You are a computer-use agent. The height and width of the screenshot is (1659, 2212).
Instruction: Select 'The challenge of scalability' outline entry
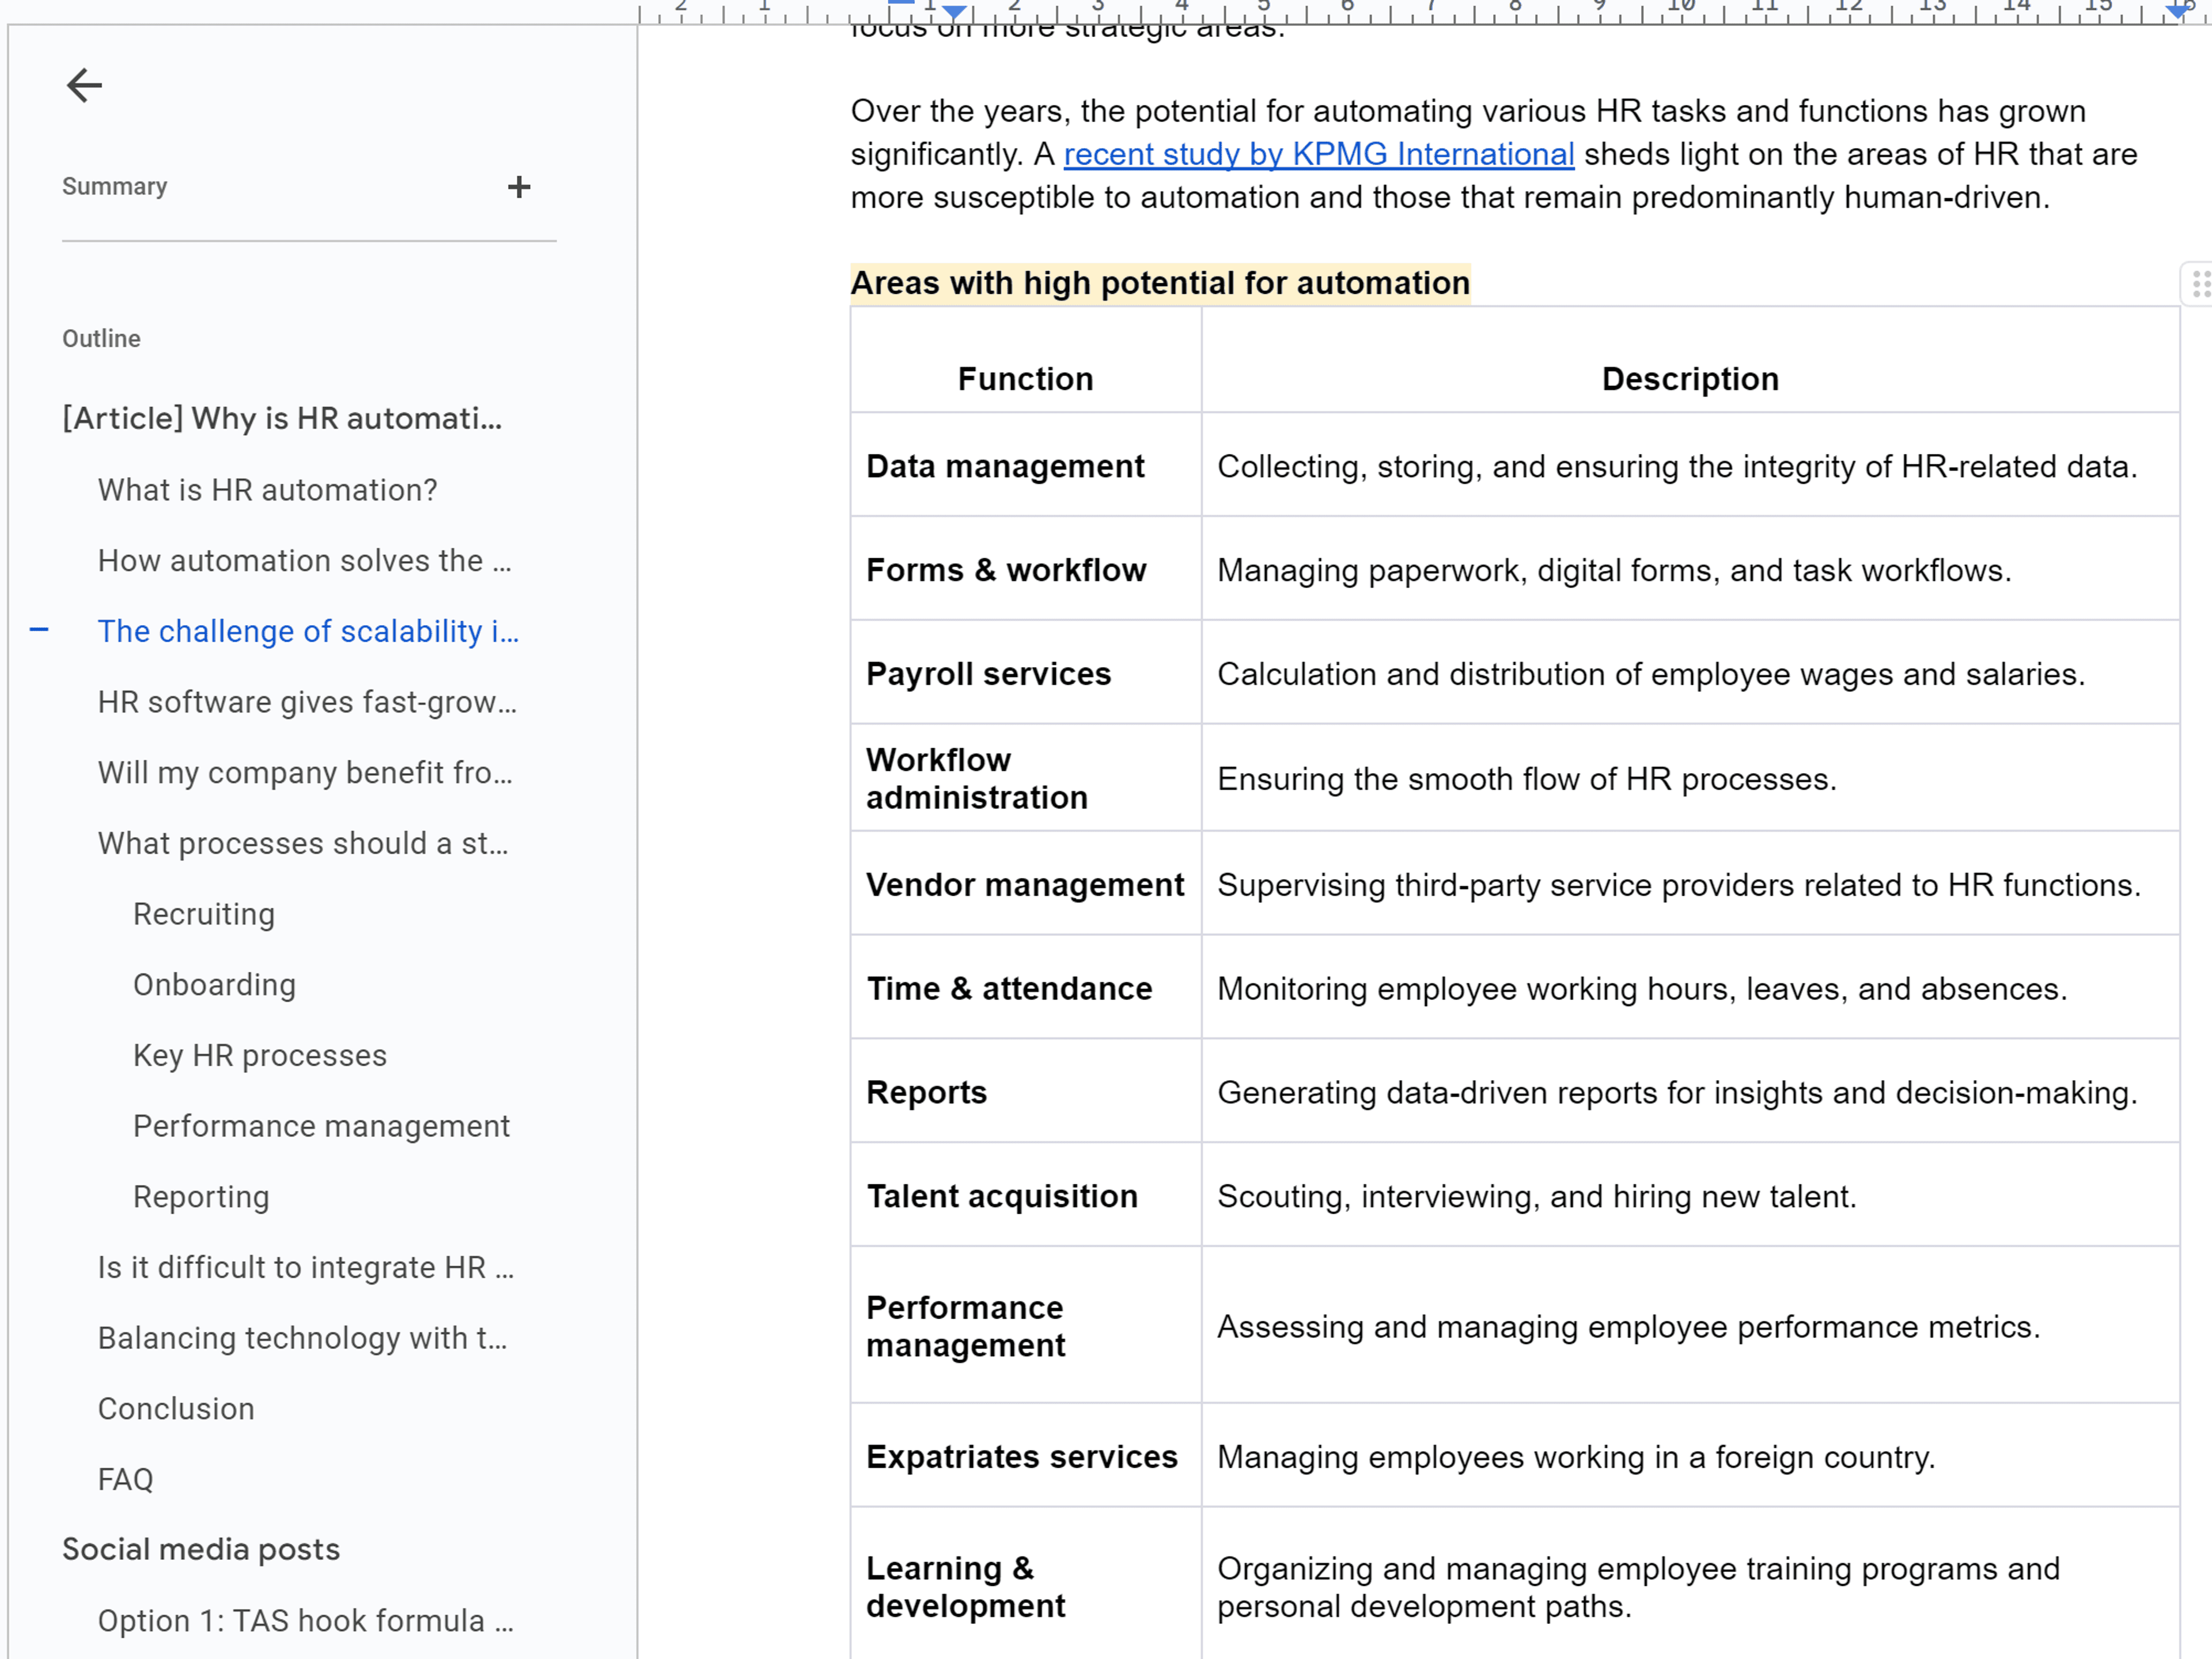pyautogui.click(x=308, y=631)
